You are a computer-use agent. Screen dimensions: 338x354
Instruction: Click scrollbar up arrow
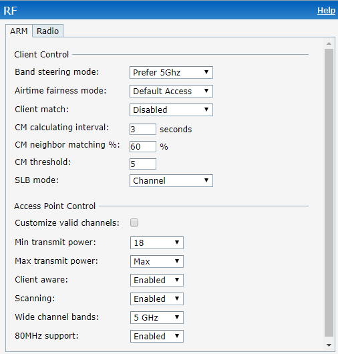[x=329, y=43]
